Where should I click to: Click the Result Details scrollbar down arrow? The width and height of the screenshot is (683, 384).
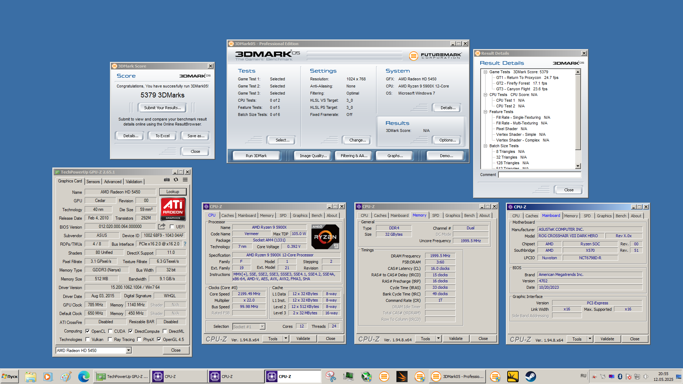(x=578, y=166)
